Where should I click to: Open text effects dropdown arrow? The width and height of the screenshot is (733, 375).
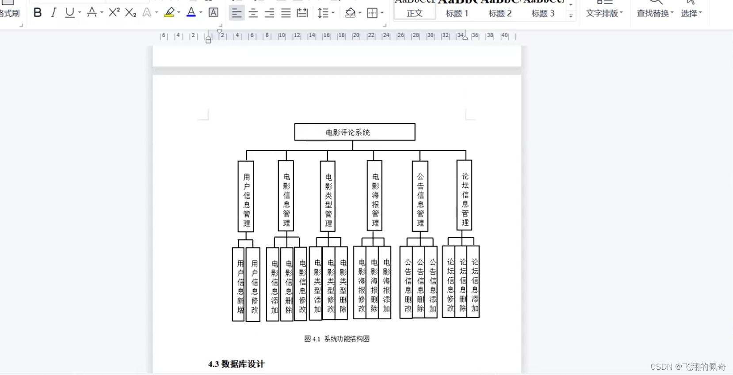coord(157,13)
